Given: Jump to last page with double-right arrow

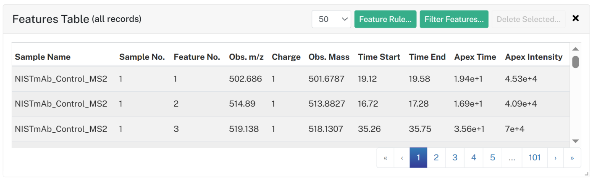Looking at the screenshot, I should click(x=572, y=158).
